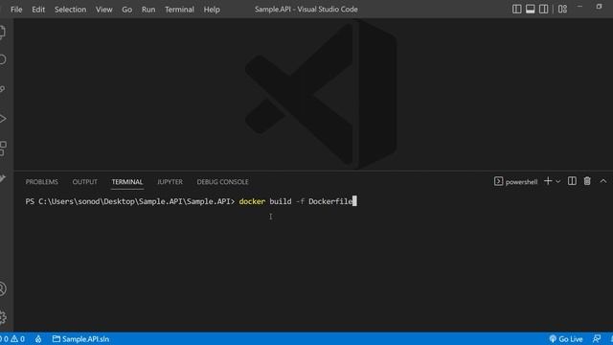Open the Customize Layout icon
This screenshot has height=345, width=613.
562,9
